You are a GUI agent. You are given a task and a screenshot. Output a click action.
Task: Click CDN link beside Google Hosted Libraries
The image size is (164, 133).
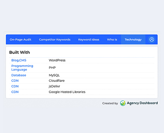click(15, 92)
